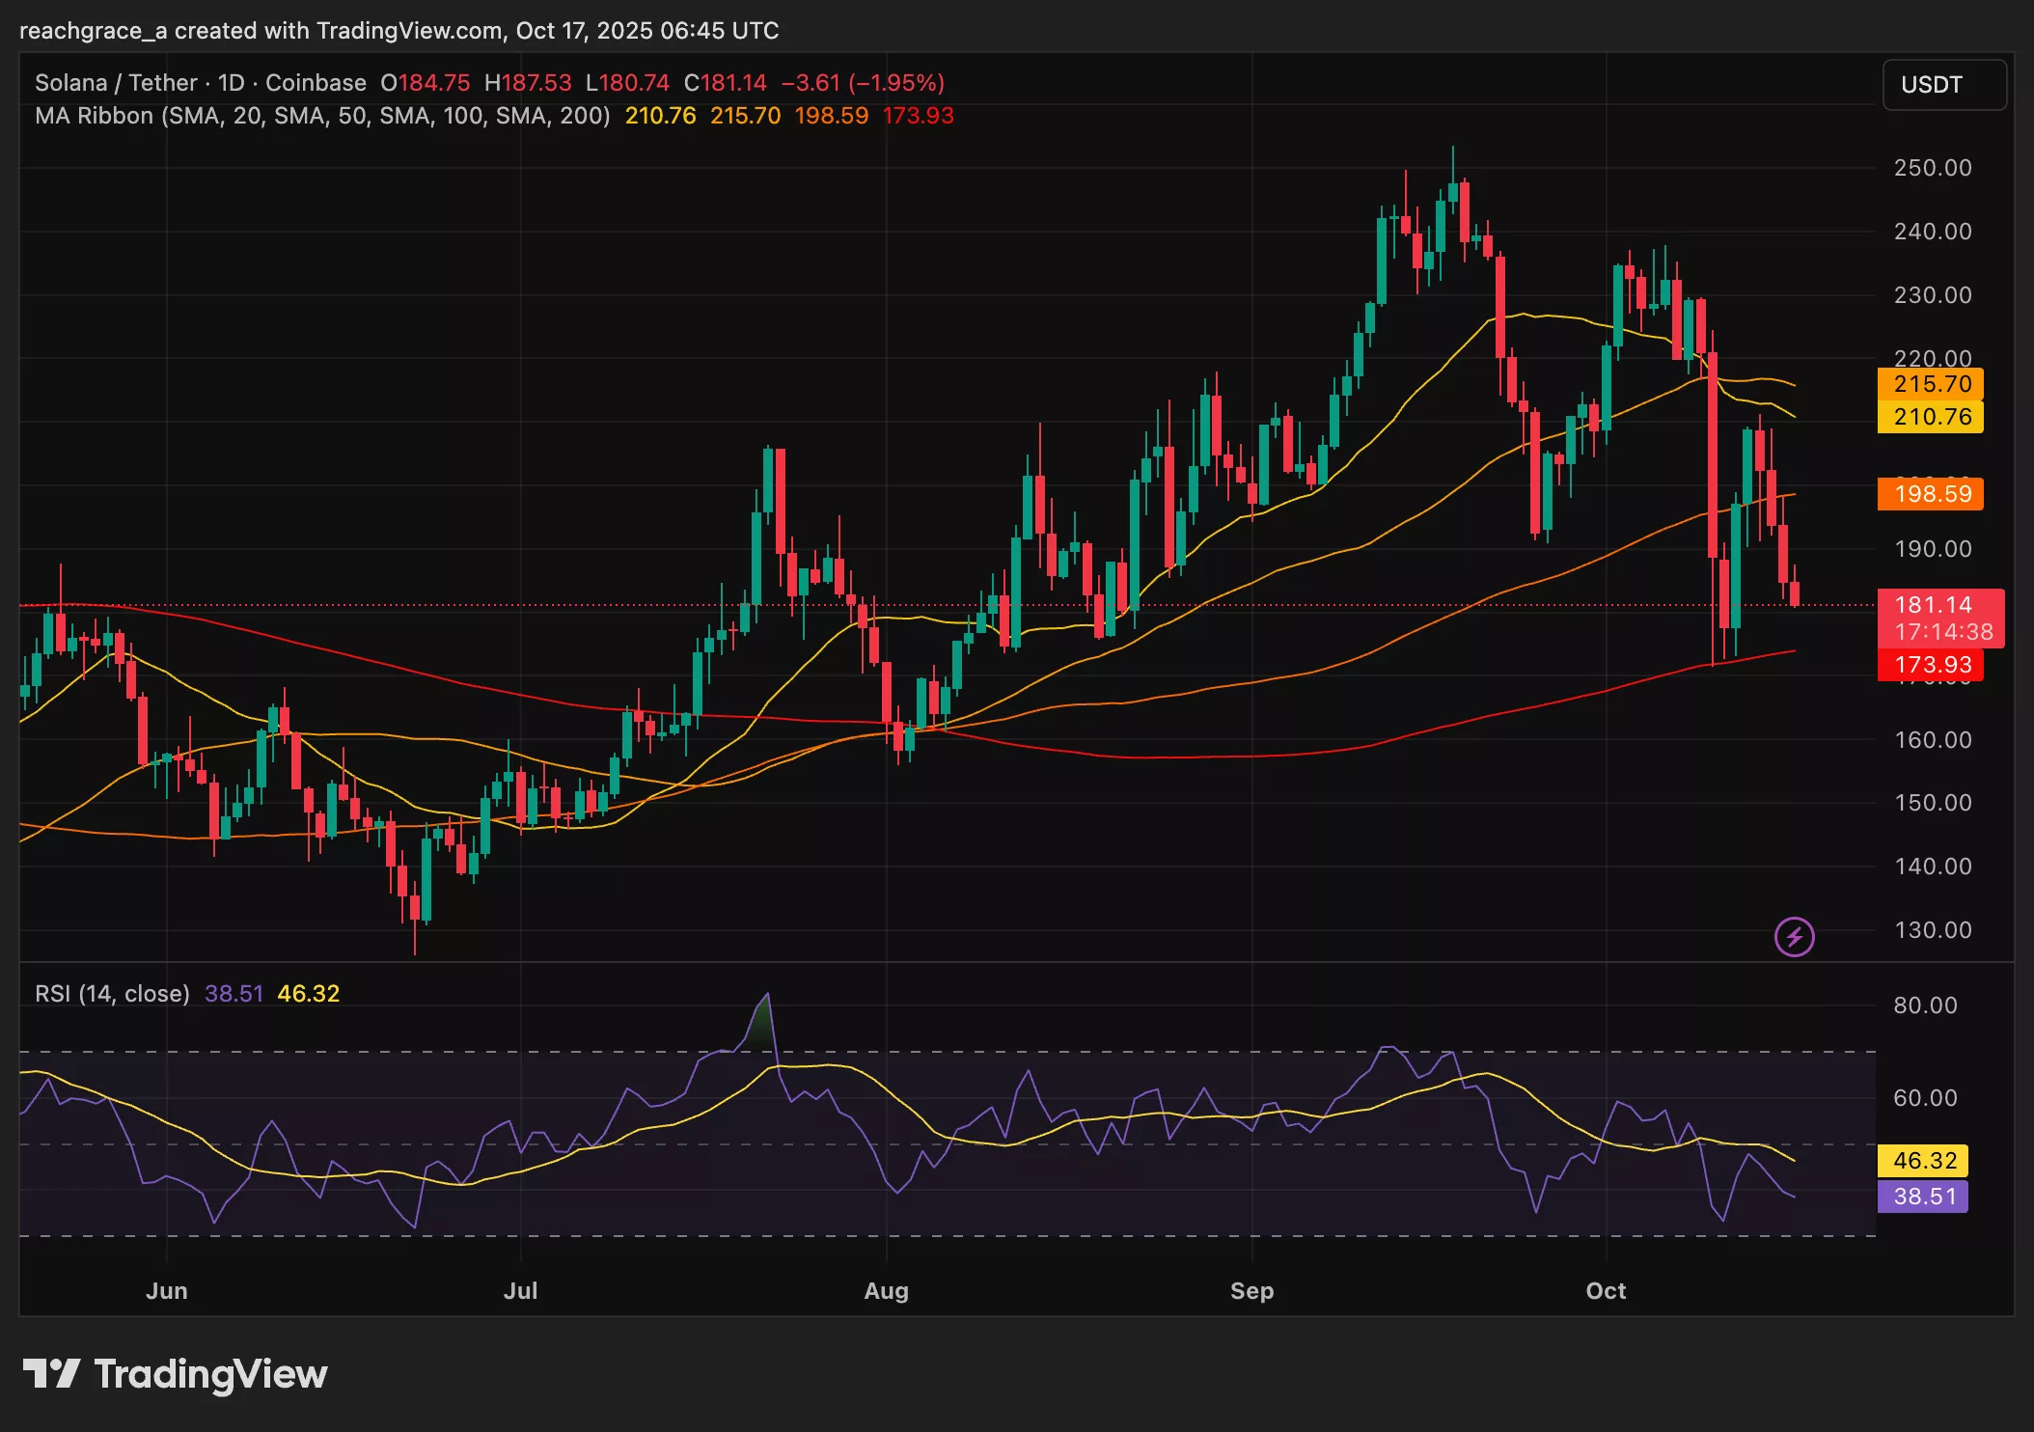Toggle the USDT currency display button
2034x1432 pixels.
pos(1944,85)
